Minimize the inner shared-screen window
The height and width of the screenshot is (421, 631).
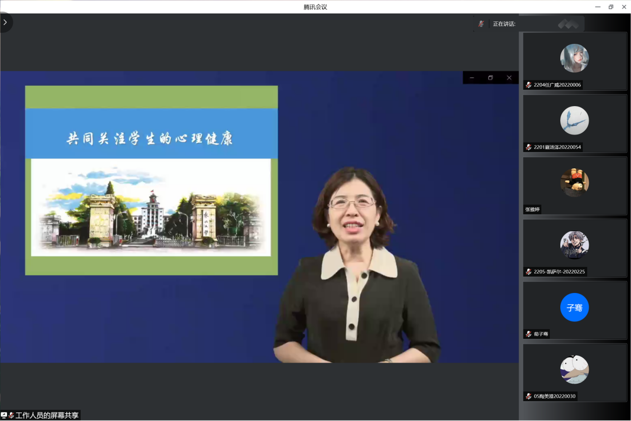(x=472, y=78)
